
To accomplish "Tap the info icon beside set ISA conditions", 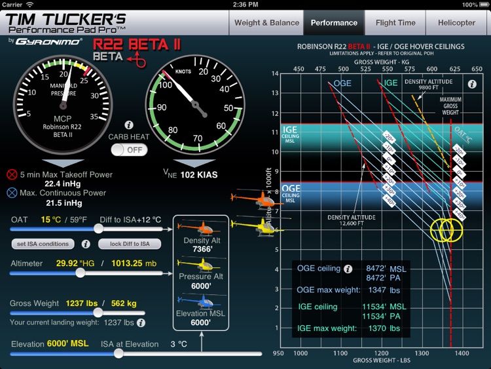I will 86,244.
